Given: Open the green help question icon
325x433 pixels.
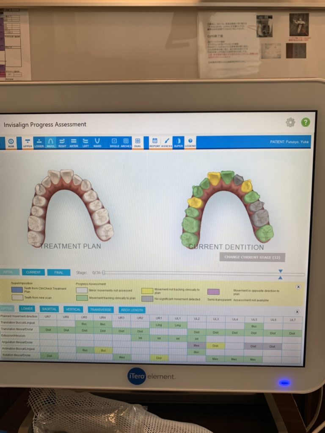Looking at the screenshot, I should click(x=306, y=122).
